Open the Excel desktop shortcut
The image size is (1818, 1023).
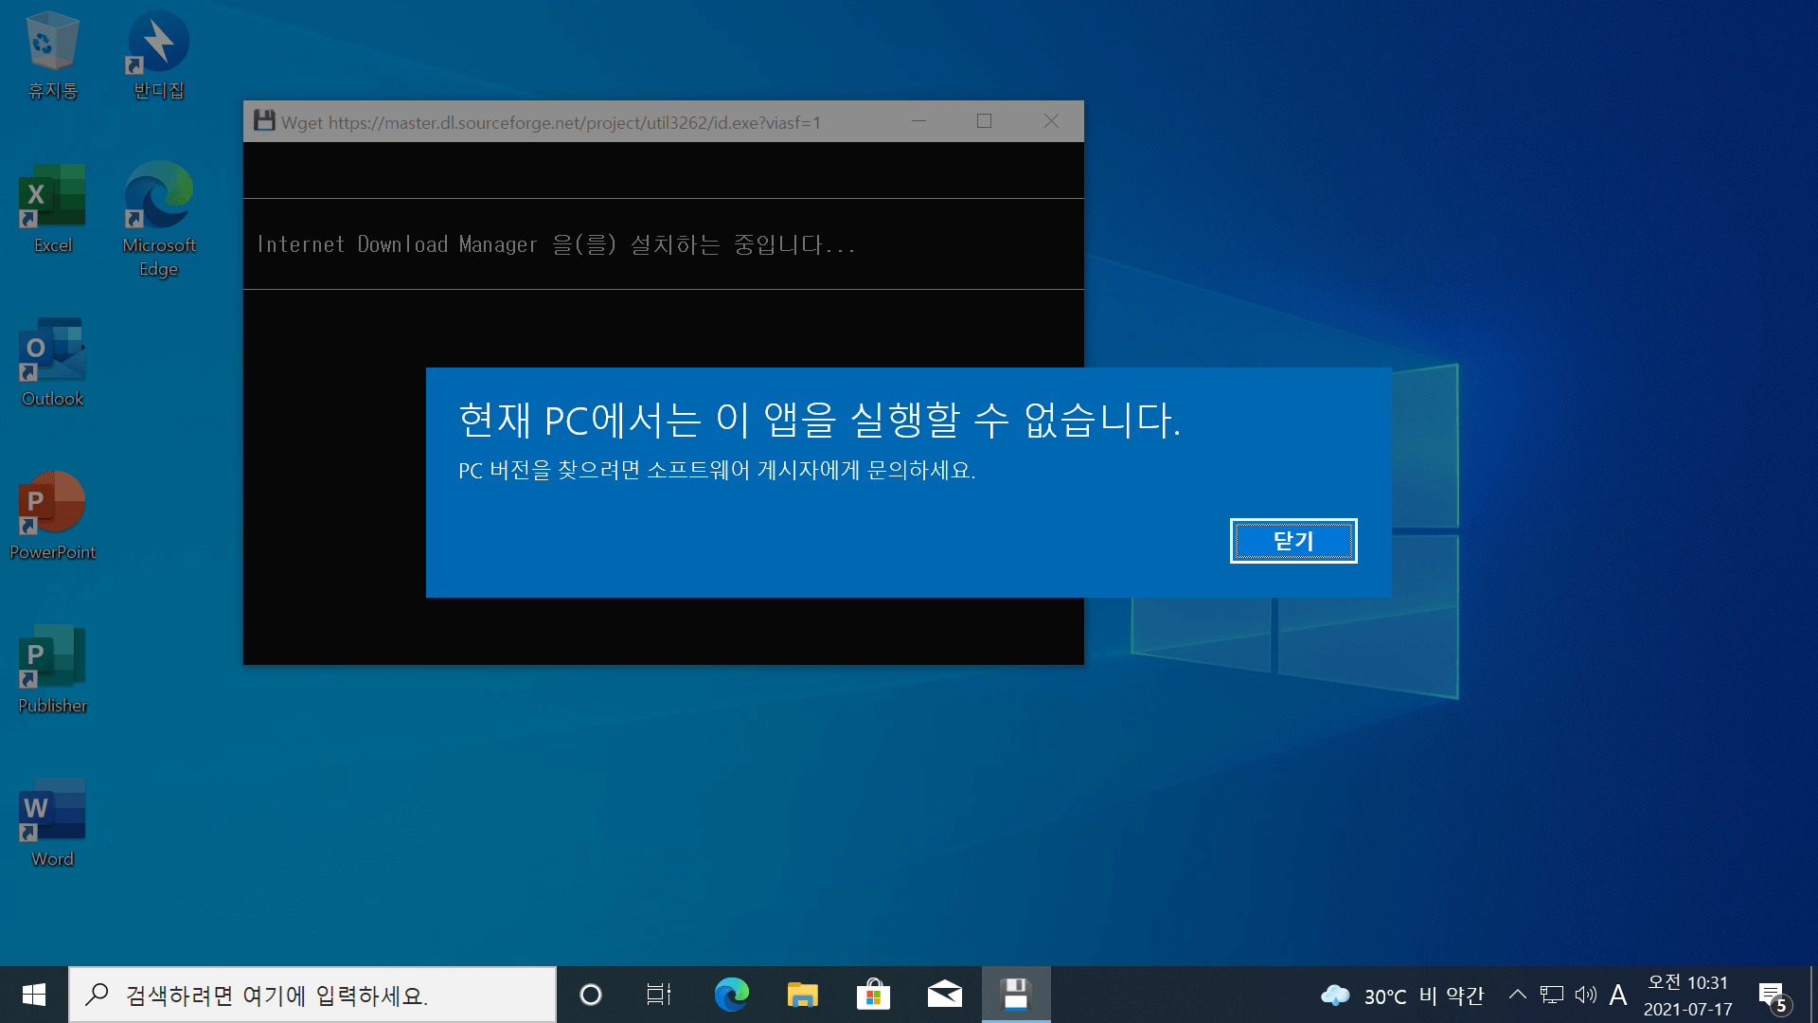(x=52, y=209)
